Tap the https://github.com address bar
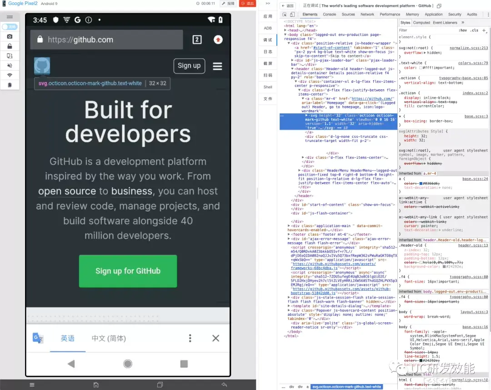 point(106,40)
